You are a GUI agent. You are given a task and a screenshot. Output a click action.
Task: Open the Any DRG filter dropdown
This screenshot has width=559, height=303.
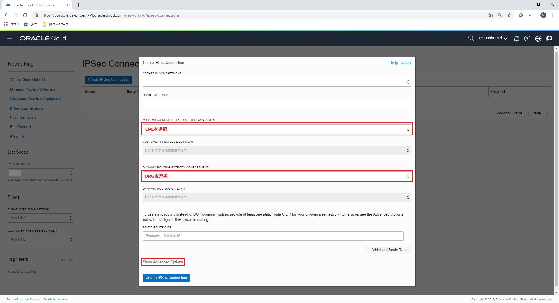click(41, 218)
